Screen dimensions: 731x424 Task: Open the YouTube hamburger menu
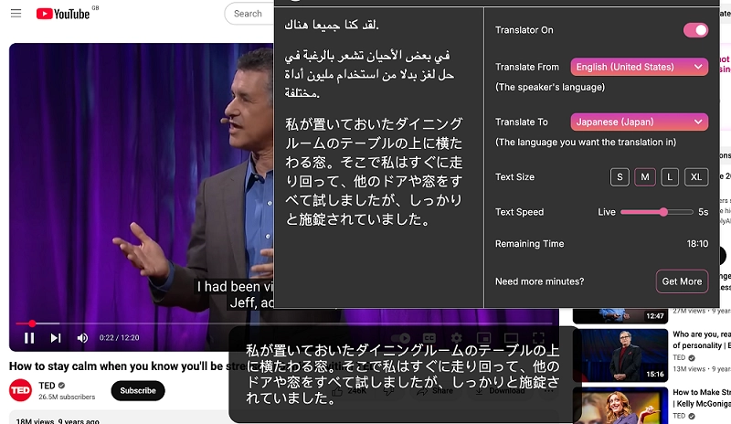point(16,13)
